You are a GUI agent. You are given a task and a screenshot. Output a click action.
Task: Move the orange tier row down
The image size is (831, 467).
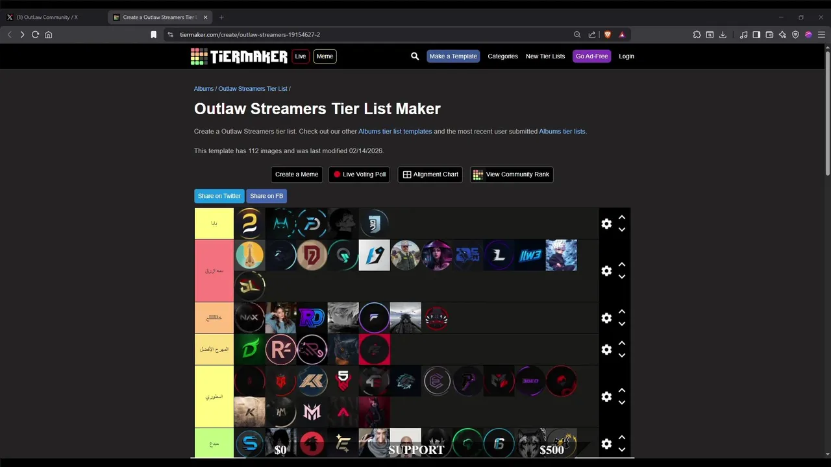point(622,324)
